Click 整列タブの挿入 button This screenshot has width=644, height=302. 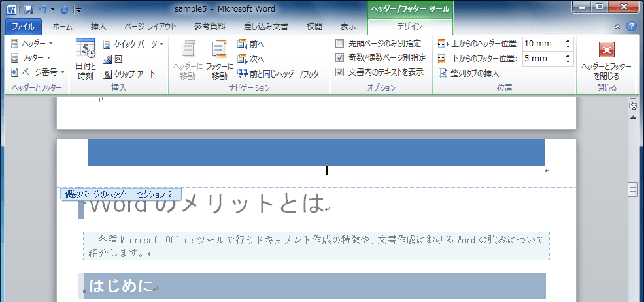pyautogui.click(x=469, y=74)
